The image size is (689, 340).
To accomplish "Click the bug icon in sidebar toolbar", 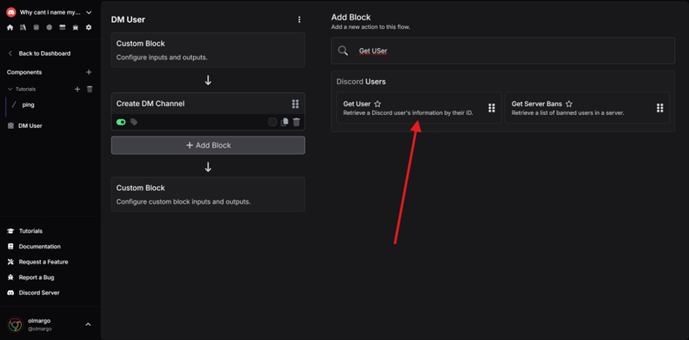I will coord(76,27).
